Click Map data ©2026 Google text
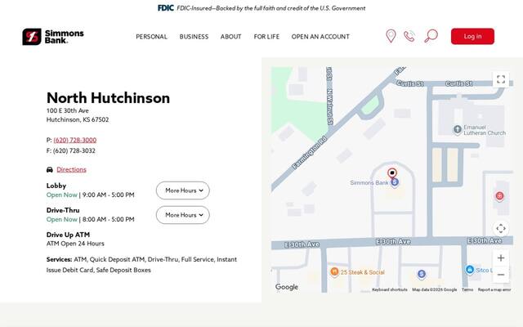The image size is (523, 327). [435, 289]
